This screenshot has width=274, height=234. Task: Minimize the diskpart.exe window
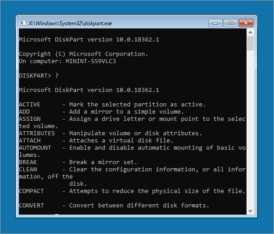coord(216,23)
